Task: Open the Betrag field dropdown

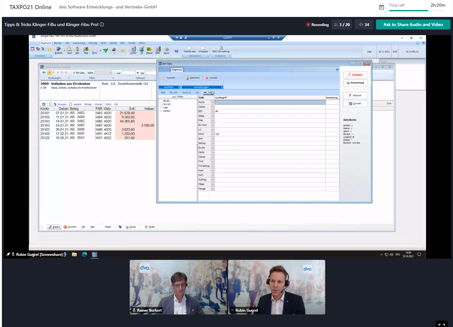Action: (212, 143)
